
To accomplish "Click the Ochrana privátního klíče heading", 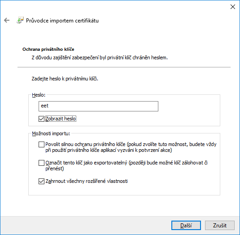I will [x=48, y=49].
